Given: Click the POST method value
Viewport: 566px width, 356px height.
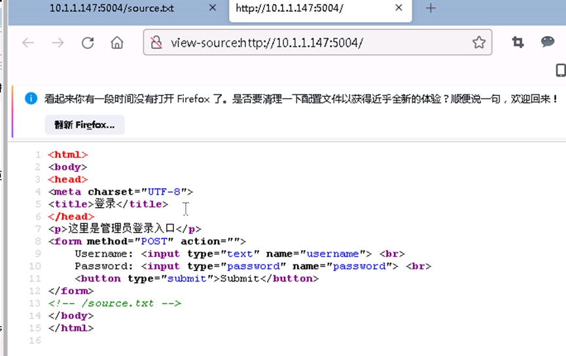Looking at the screenshot, I should [154, 242].
